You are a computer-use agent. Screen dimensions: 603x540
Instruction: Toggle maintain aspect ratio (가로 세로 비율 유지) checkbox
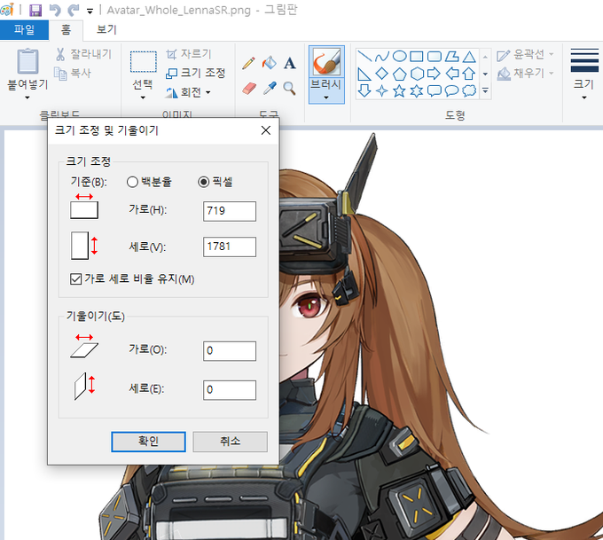(75, 278)
